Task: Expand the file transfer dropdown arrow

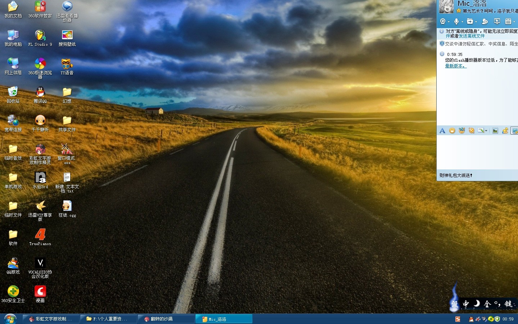Action: [476, 22]
